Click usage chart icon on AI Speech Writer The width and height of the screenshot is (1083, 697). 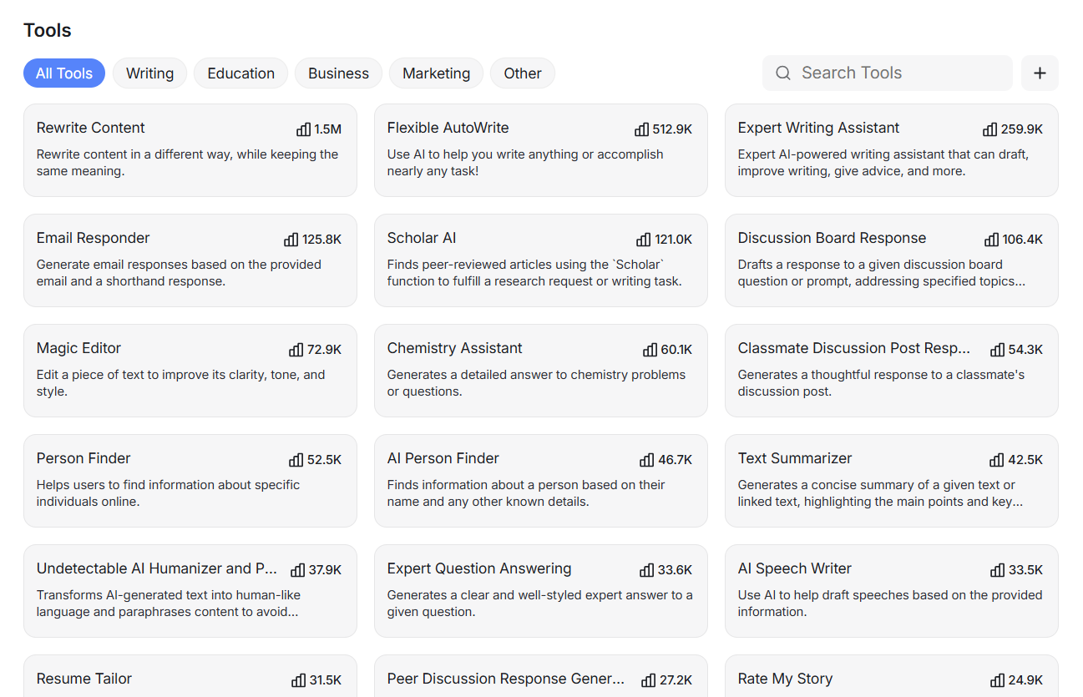coord(998,570)
